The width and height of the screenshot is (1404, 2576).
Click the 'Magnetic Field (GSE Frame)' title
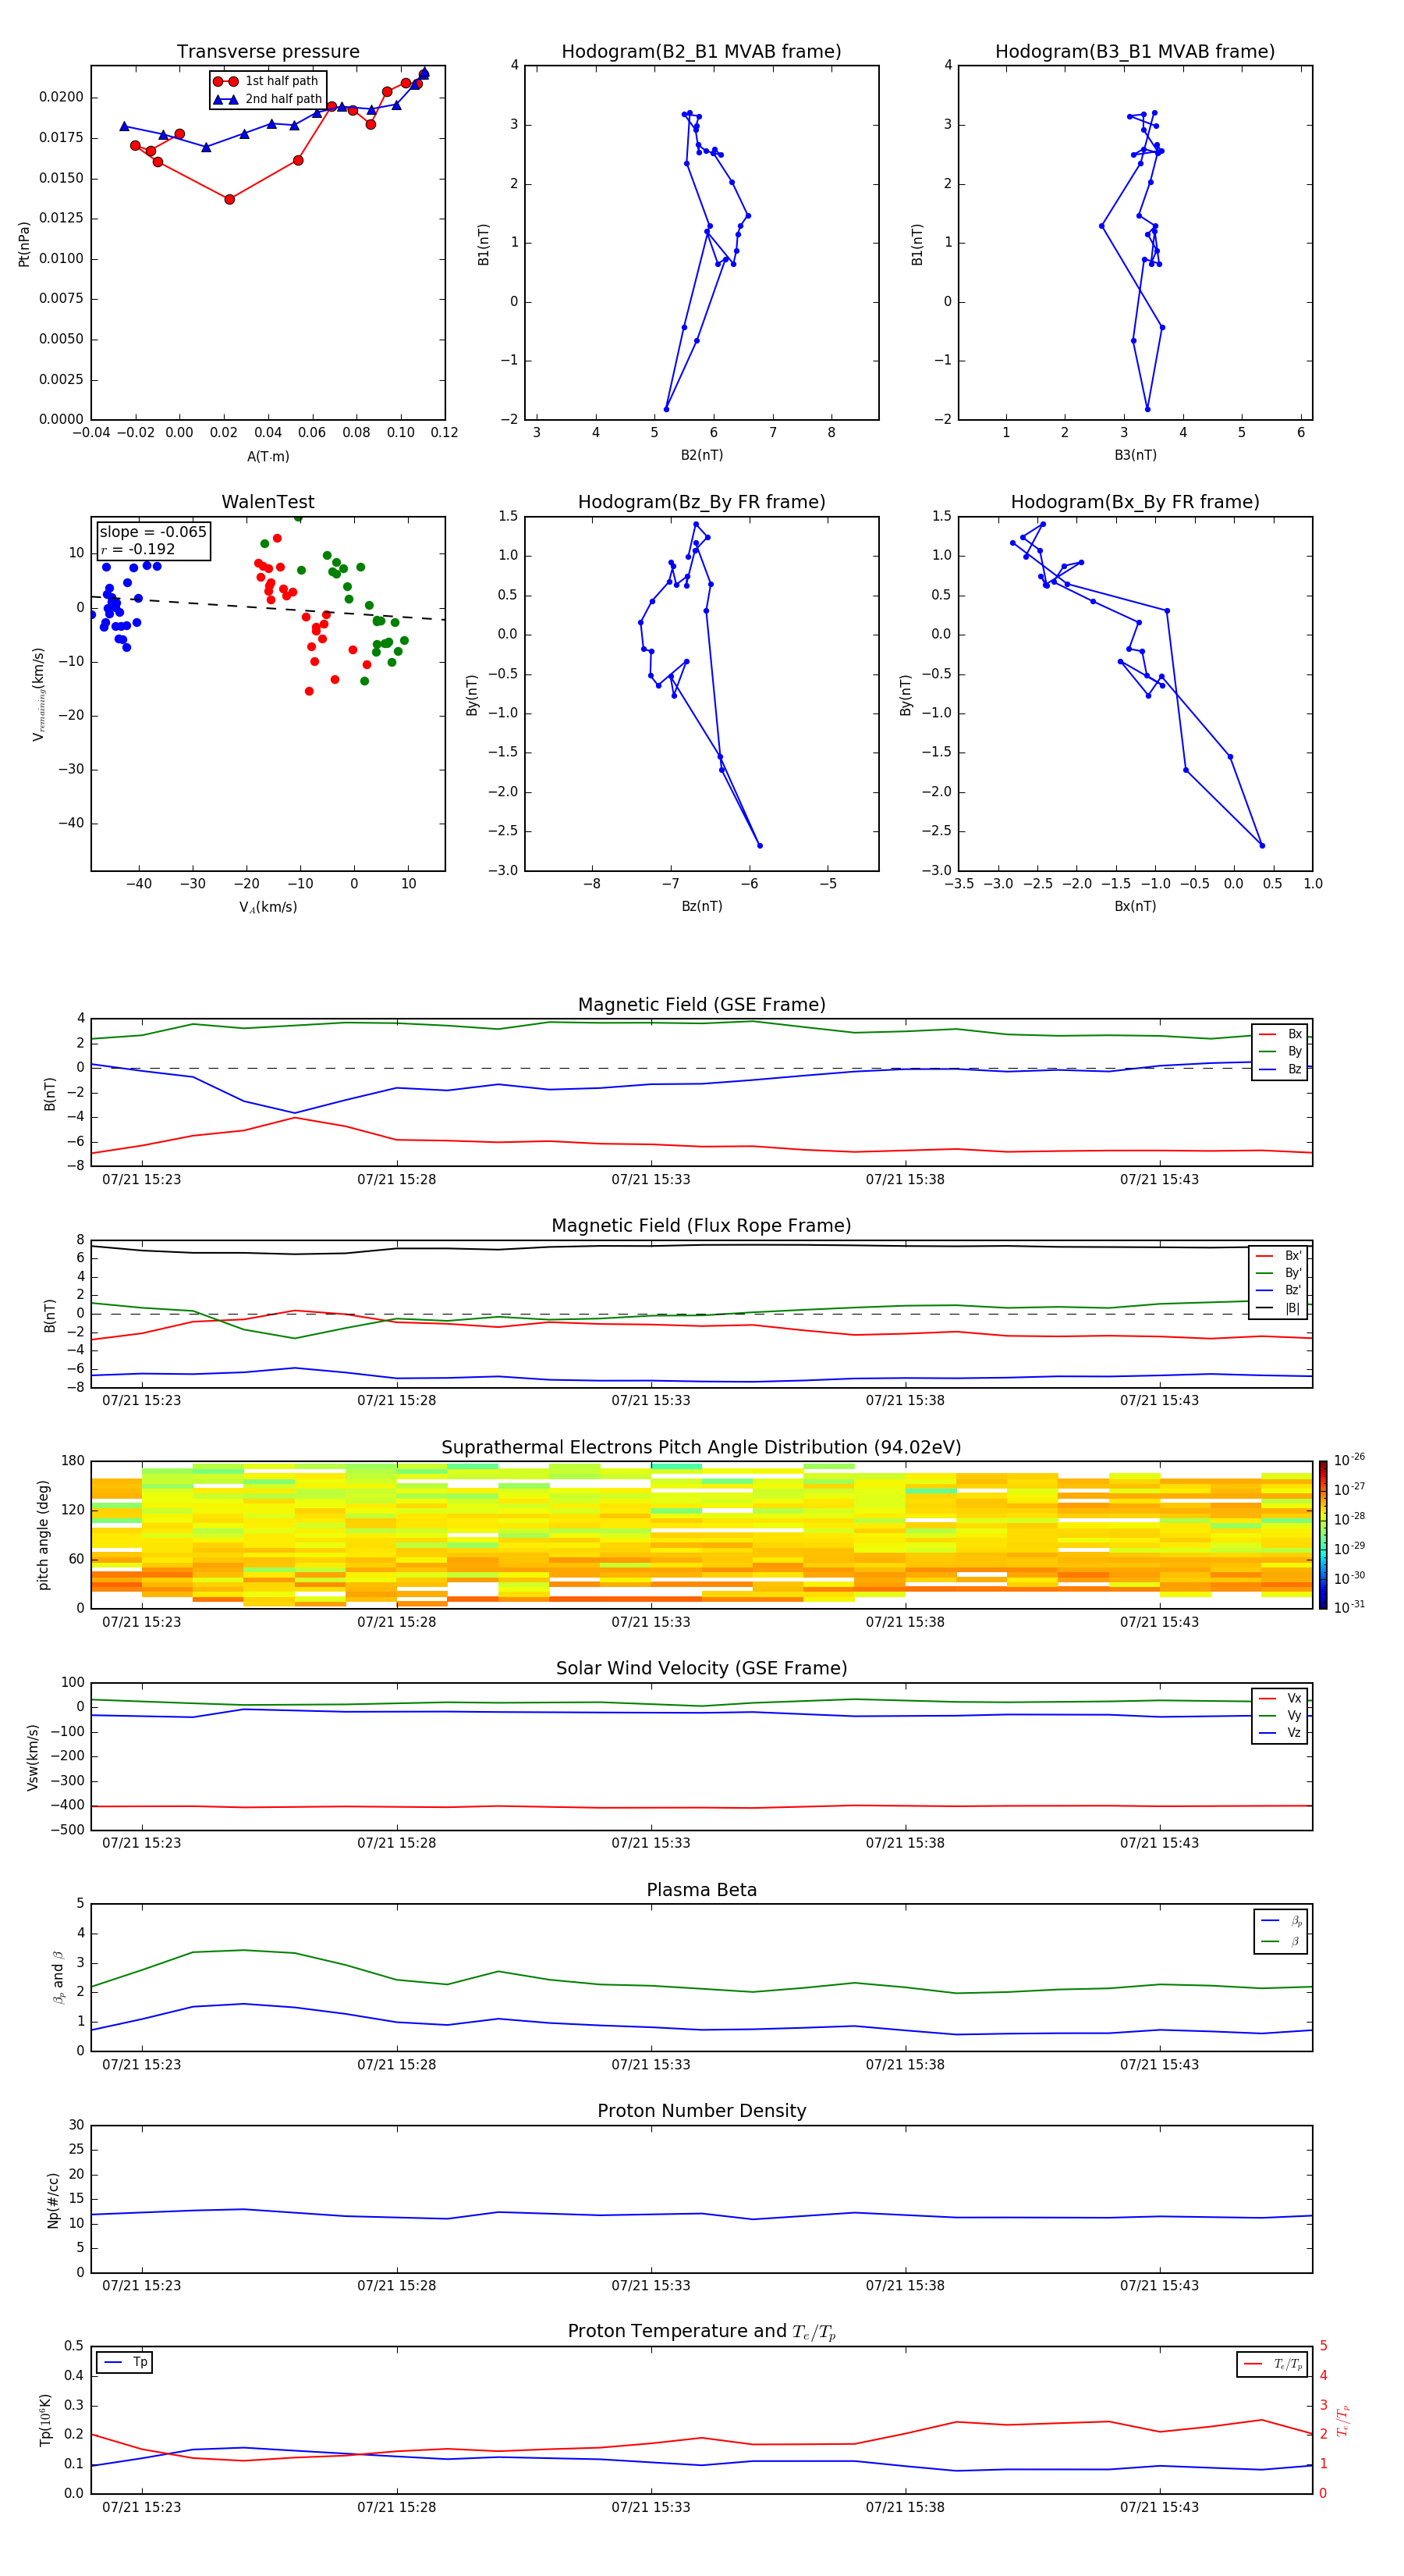coord(701,1005)
